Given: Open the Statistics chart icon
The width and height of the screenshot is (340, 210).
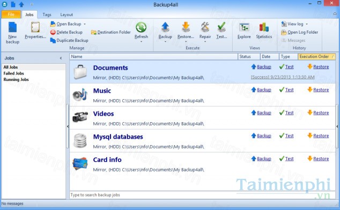Looking at the screenshot, I should pos(264,28).
